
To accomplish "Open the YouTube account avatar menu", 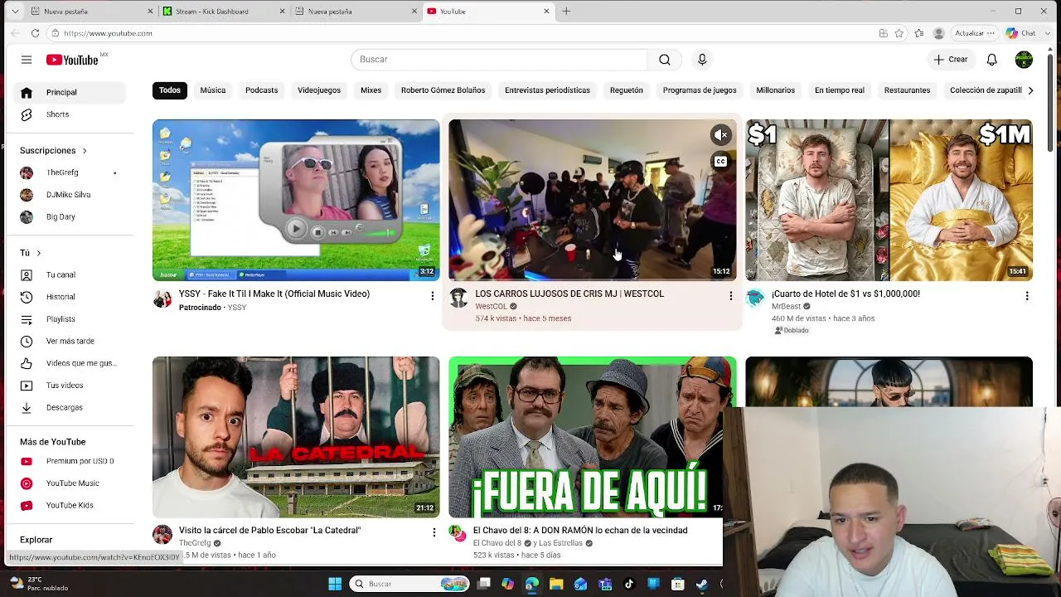I will (x=1024, y=60).
